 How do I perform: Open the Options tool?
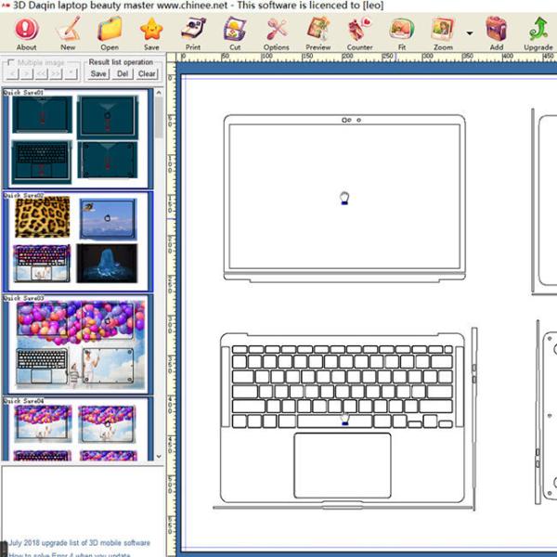pos(276,32)
